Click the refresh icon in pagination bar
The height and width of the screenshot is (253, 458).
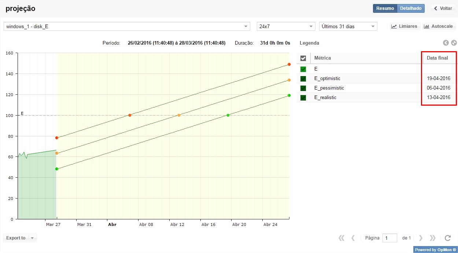tap(447, 238)
